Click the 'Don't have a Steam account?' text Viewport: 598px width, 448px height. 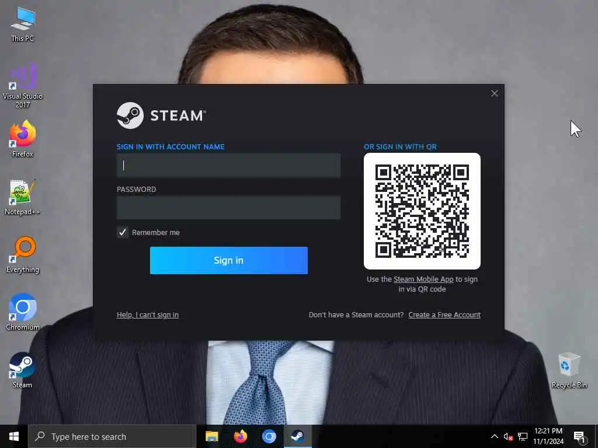tap(356, 315)
